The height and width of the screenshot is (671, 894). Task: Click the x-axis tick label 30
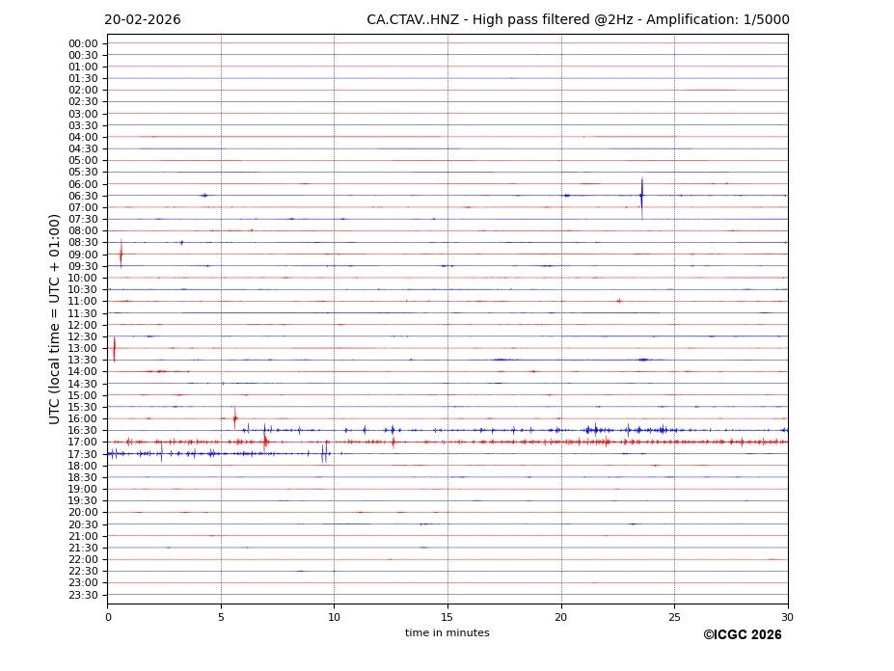tap(787, 617)
